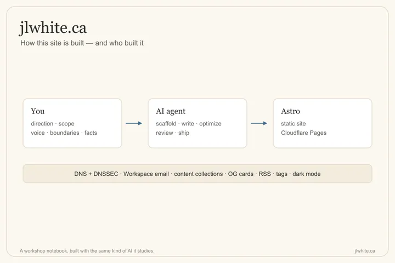The width and height of the screenshot is (395, 263).
Task: Click 'OG cards' in the features bar
Action: point(241,174)
